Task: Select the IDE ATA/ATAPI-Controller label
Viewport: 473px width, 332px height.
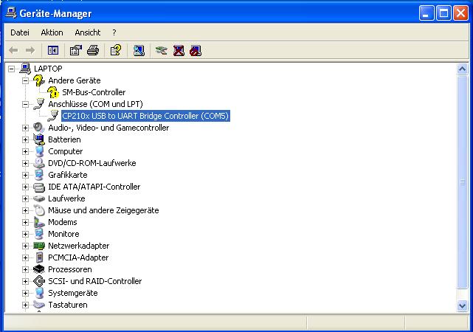Action: point(94,187)
